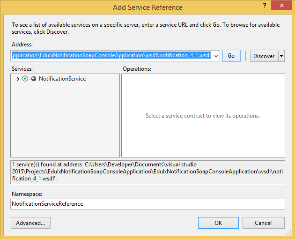Select NotificationService in the Services list
Screen dimensions: 295x239
click(x=62, y=79)
